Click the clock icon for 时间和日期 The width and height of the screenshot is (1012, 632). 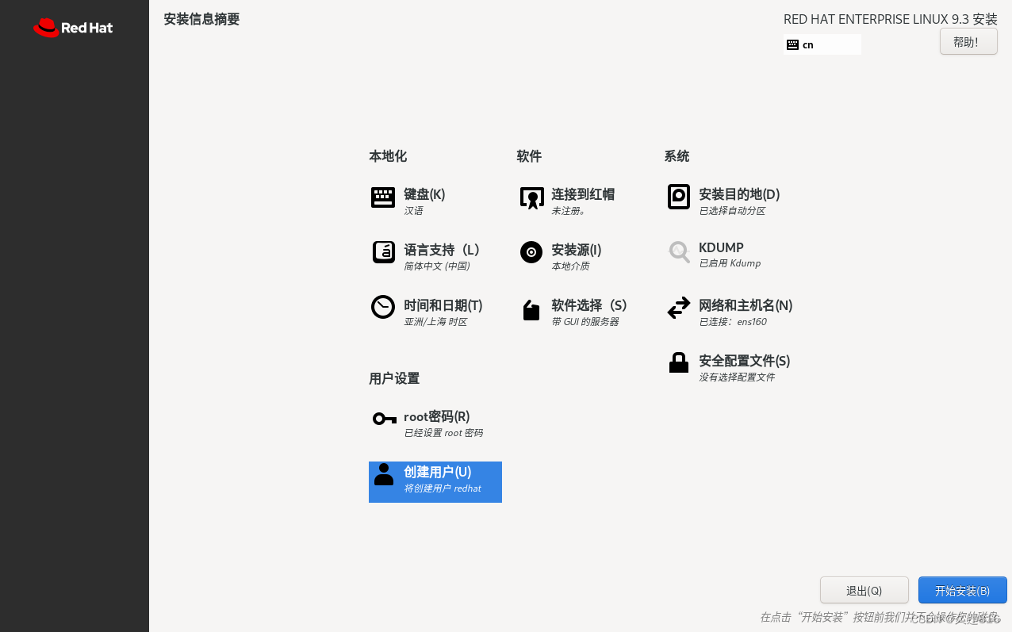pyautogui.click(x=383, y=307)
